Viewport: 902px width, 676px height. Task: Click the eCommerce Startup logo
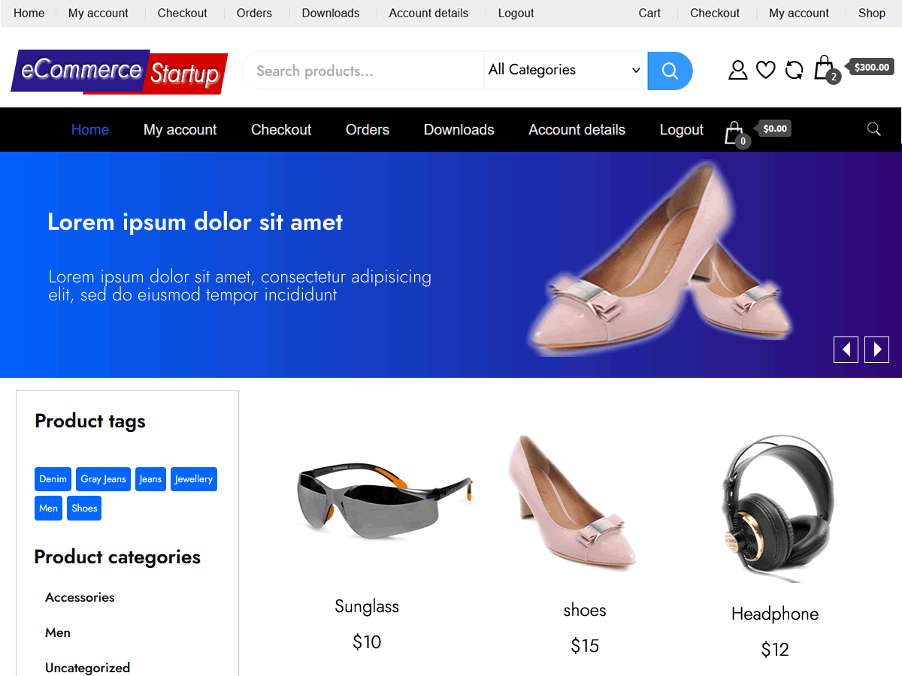[118, 72]
